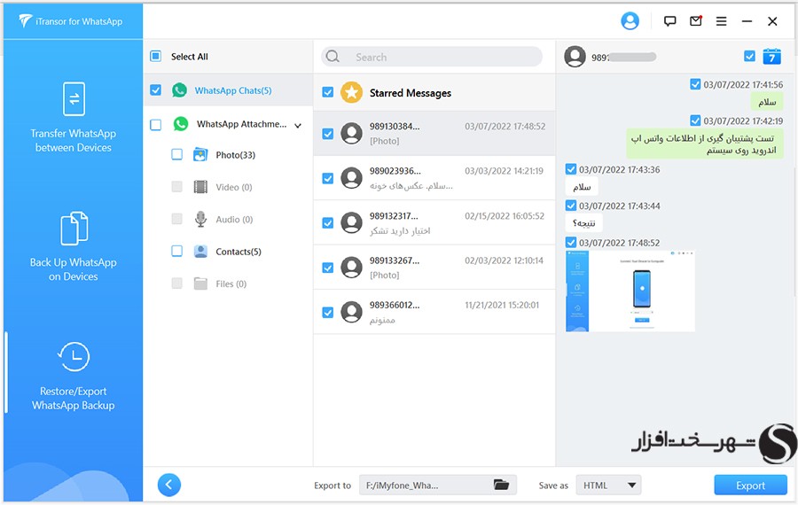
Task: Open chat 989133267... dated 02/03/2022
Action: pyautogui.click(x=434, y=268)
